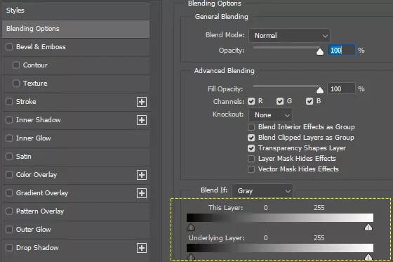Image resolution: width=393 pixels, height=262 pixels.
Task: Select Styles in the left list
Action: 76,11
